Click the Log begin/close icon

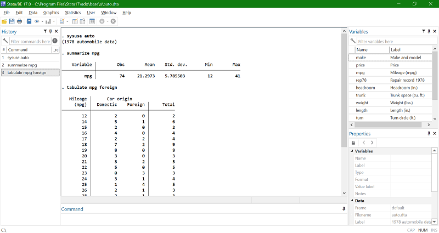pyautogui.click(x=29, y=21)
